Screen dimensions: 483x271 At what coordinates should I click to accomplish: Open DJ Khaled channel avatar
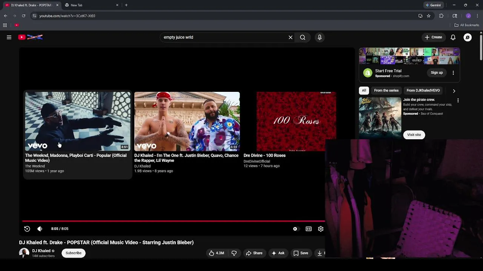24,253
